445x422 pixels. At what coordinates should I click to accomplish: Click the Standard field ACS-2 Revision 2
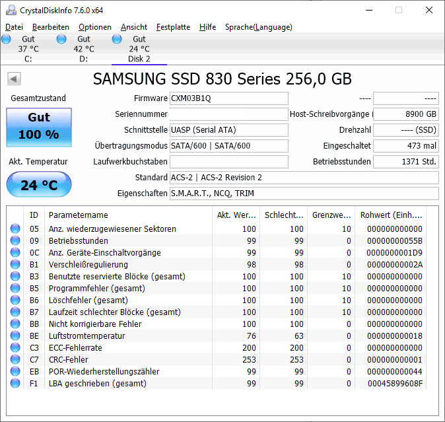click(x=304, y=178)
